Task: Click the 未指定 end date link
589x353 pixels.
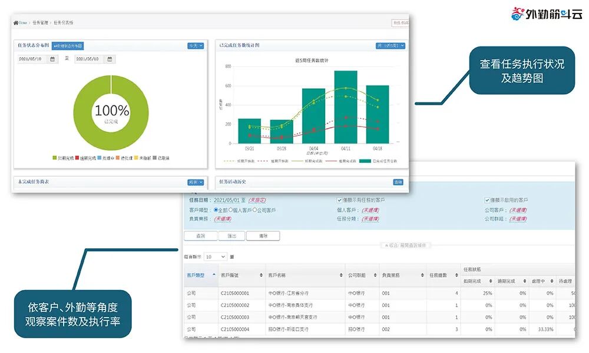Action: [x=257, y=200]
